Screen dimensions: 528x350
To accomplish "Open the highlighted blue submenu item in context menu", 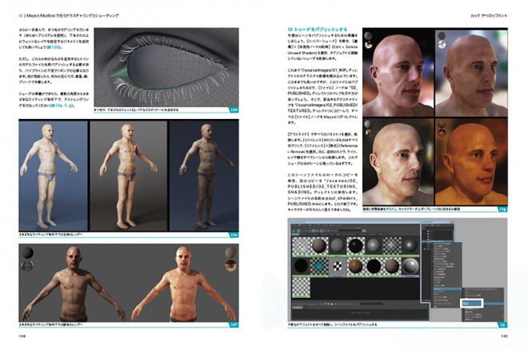I will point(447,288).
